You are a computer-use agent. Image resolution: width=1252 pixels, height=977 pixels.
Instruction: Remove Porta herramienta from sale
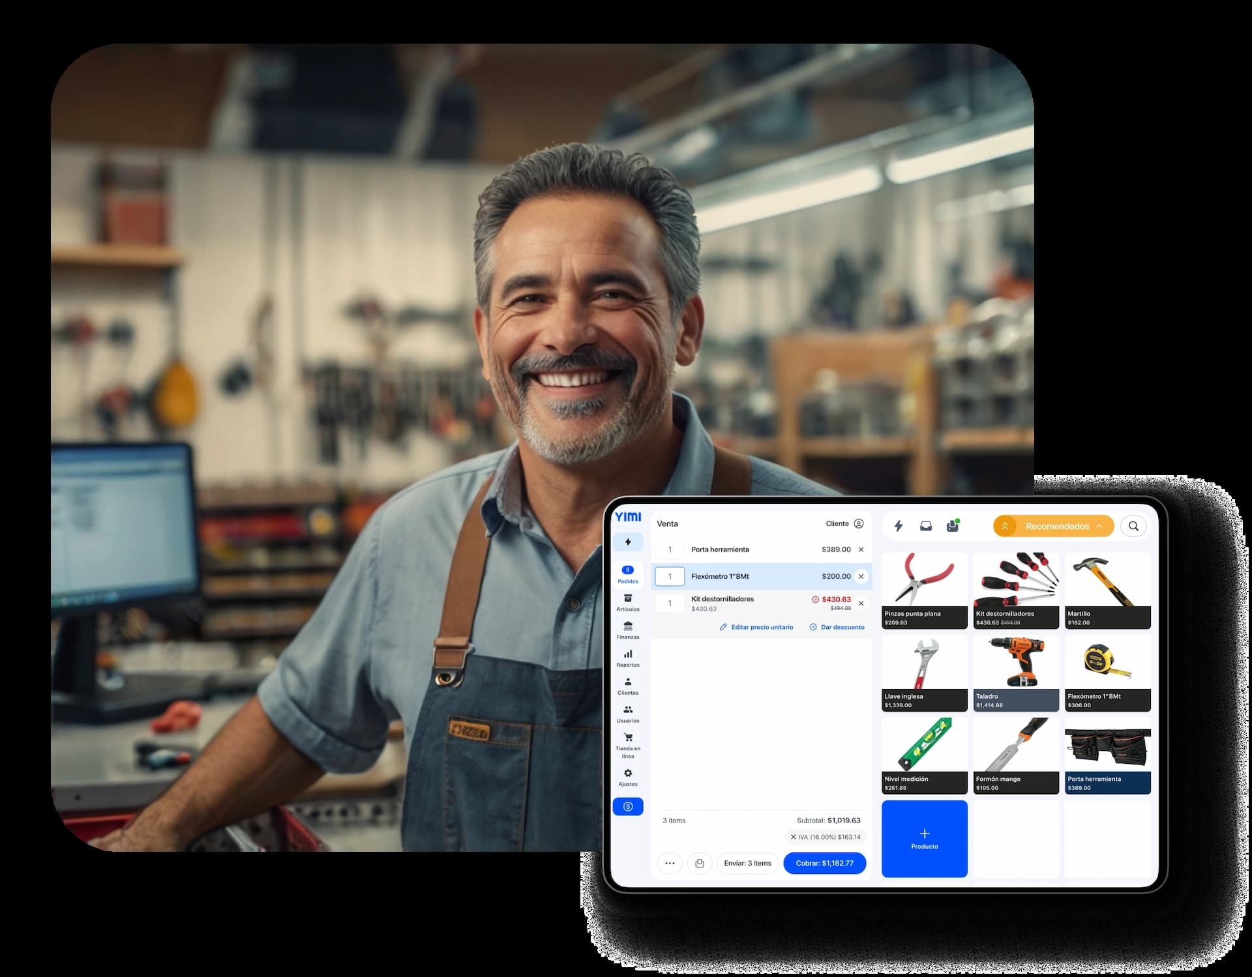click(x=861, y=549)
